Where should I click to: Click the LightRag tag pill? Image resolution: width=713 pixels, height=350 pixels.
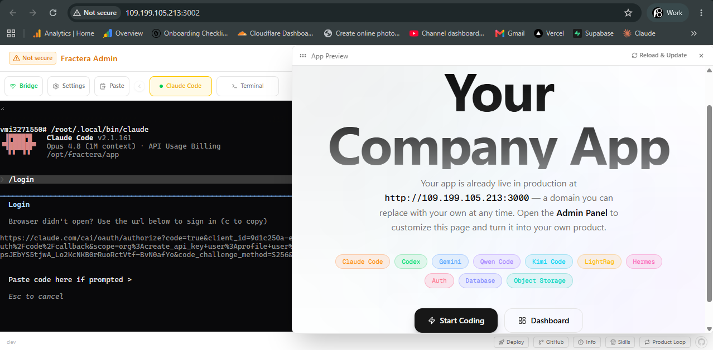pos(599,262)
